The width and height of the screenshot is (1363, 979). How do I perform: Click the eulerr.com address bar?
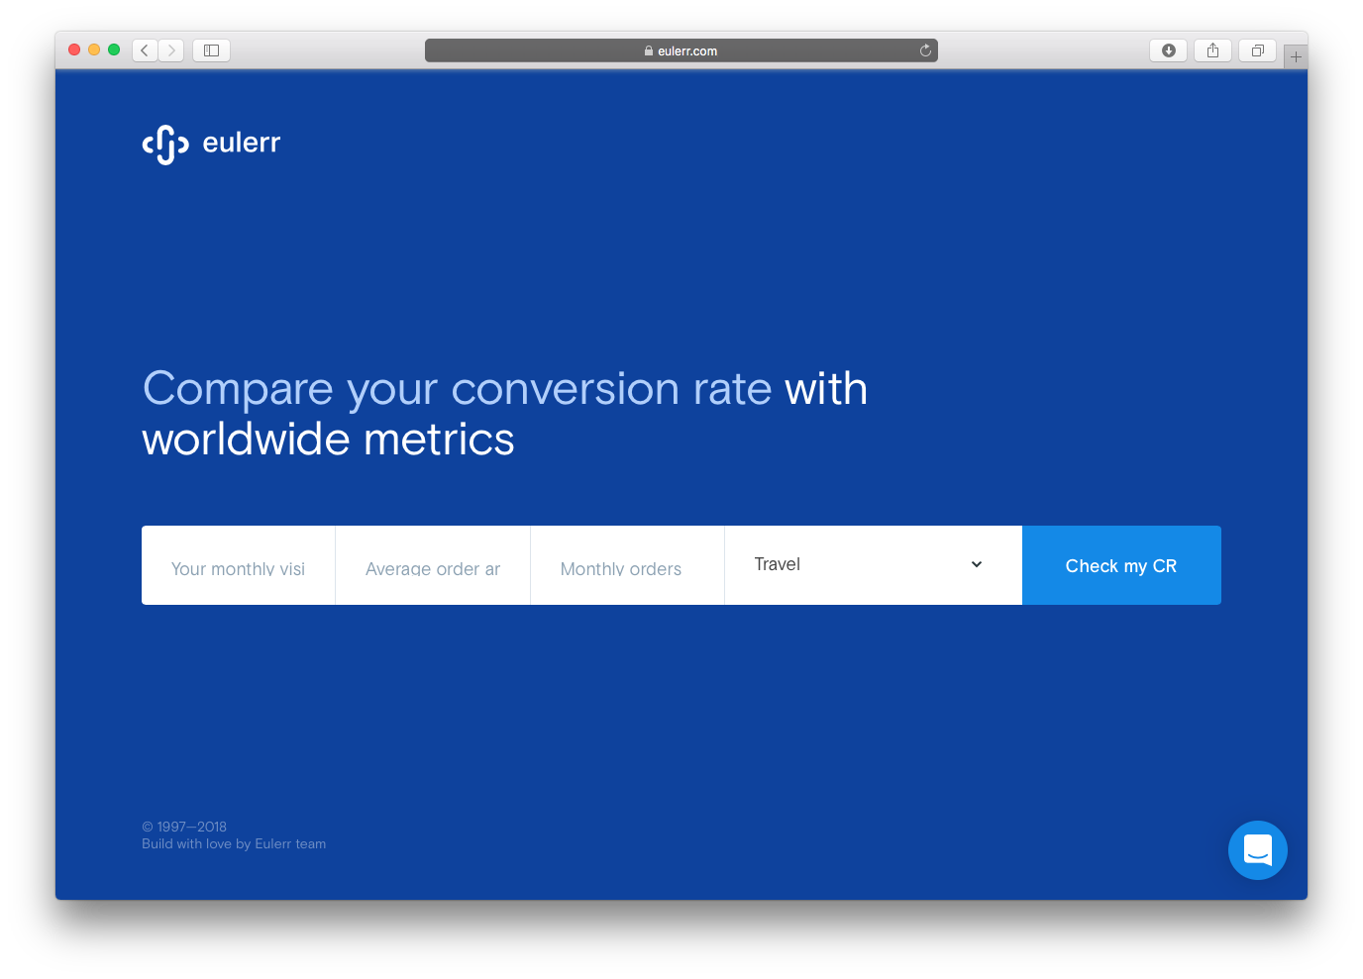[681, 50]
